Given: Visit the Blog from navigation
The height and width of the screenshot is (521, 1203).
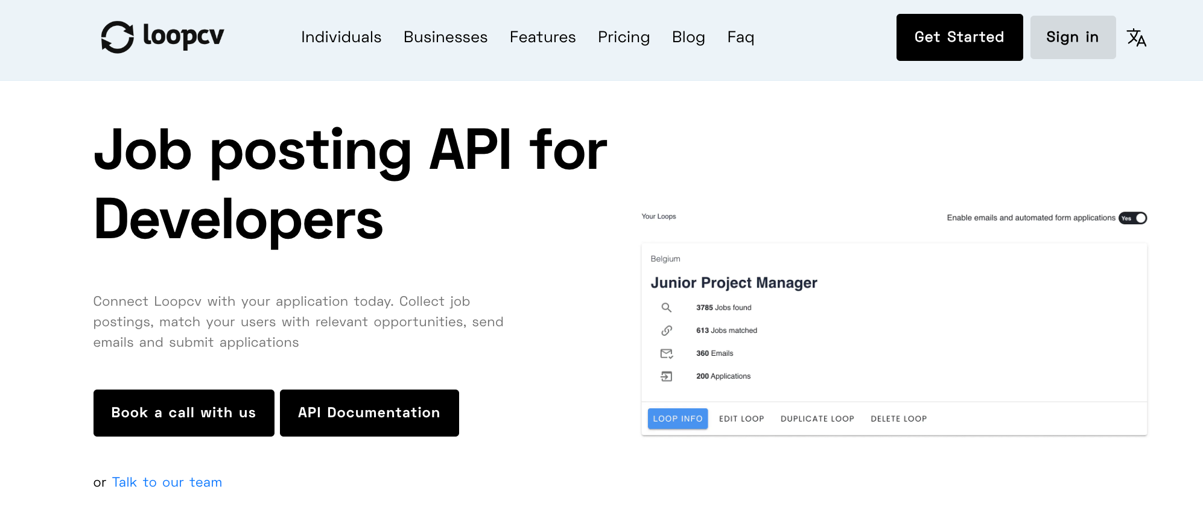Looking at the screenshot, I should (x=688, y=37).
